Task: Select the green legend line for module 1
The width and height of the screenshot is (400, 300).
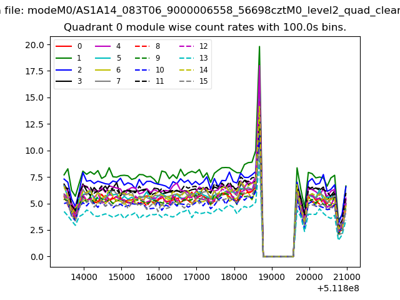Action: click(x=64, y=58)
